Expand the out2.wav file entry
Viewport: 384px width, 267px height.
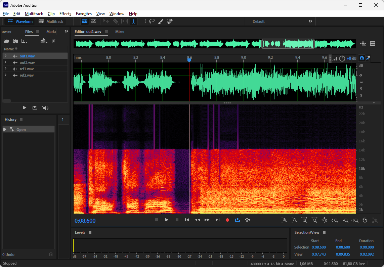(x=6, y=62)
